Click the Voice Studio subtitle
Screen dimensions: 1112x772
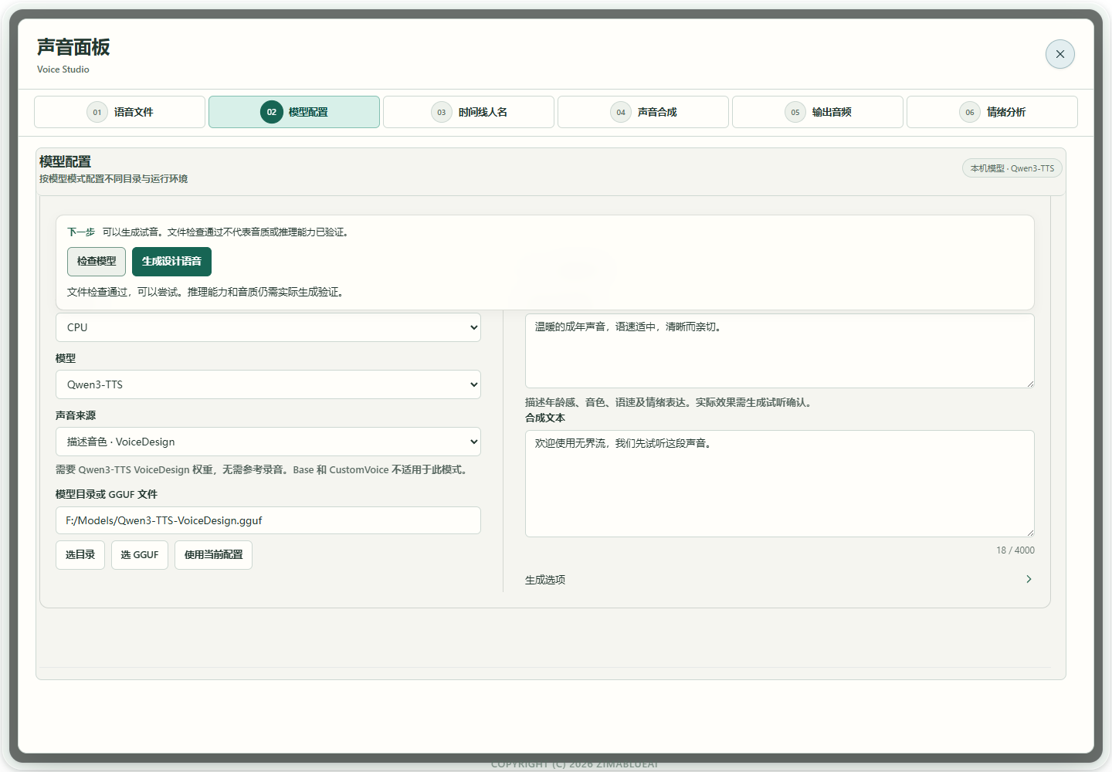63,69
